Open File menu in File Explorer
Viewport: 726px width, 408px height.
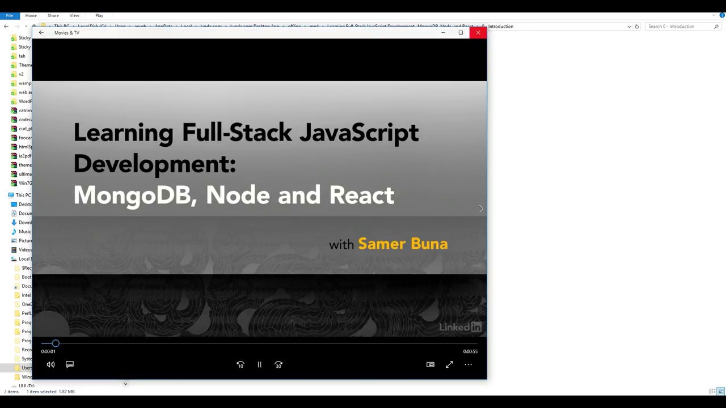10,16
